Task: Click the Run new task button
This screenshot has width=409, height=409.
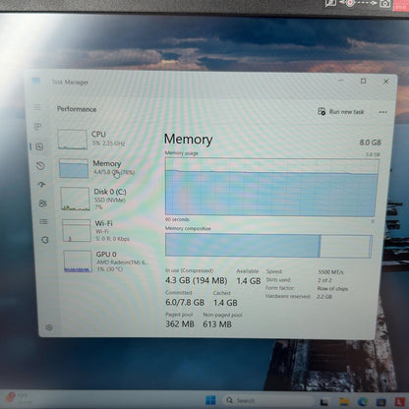Action: pos(341,112)
